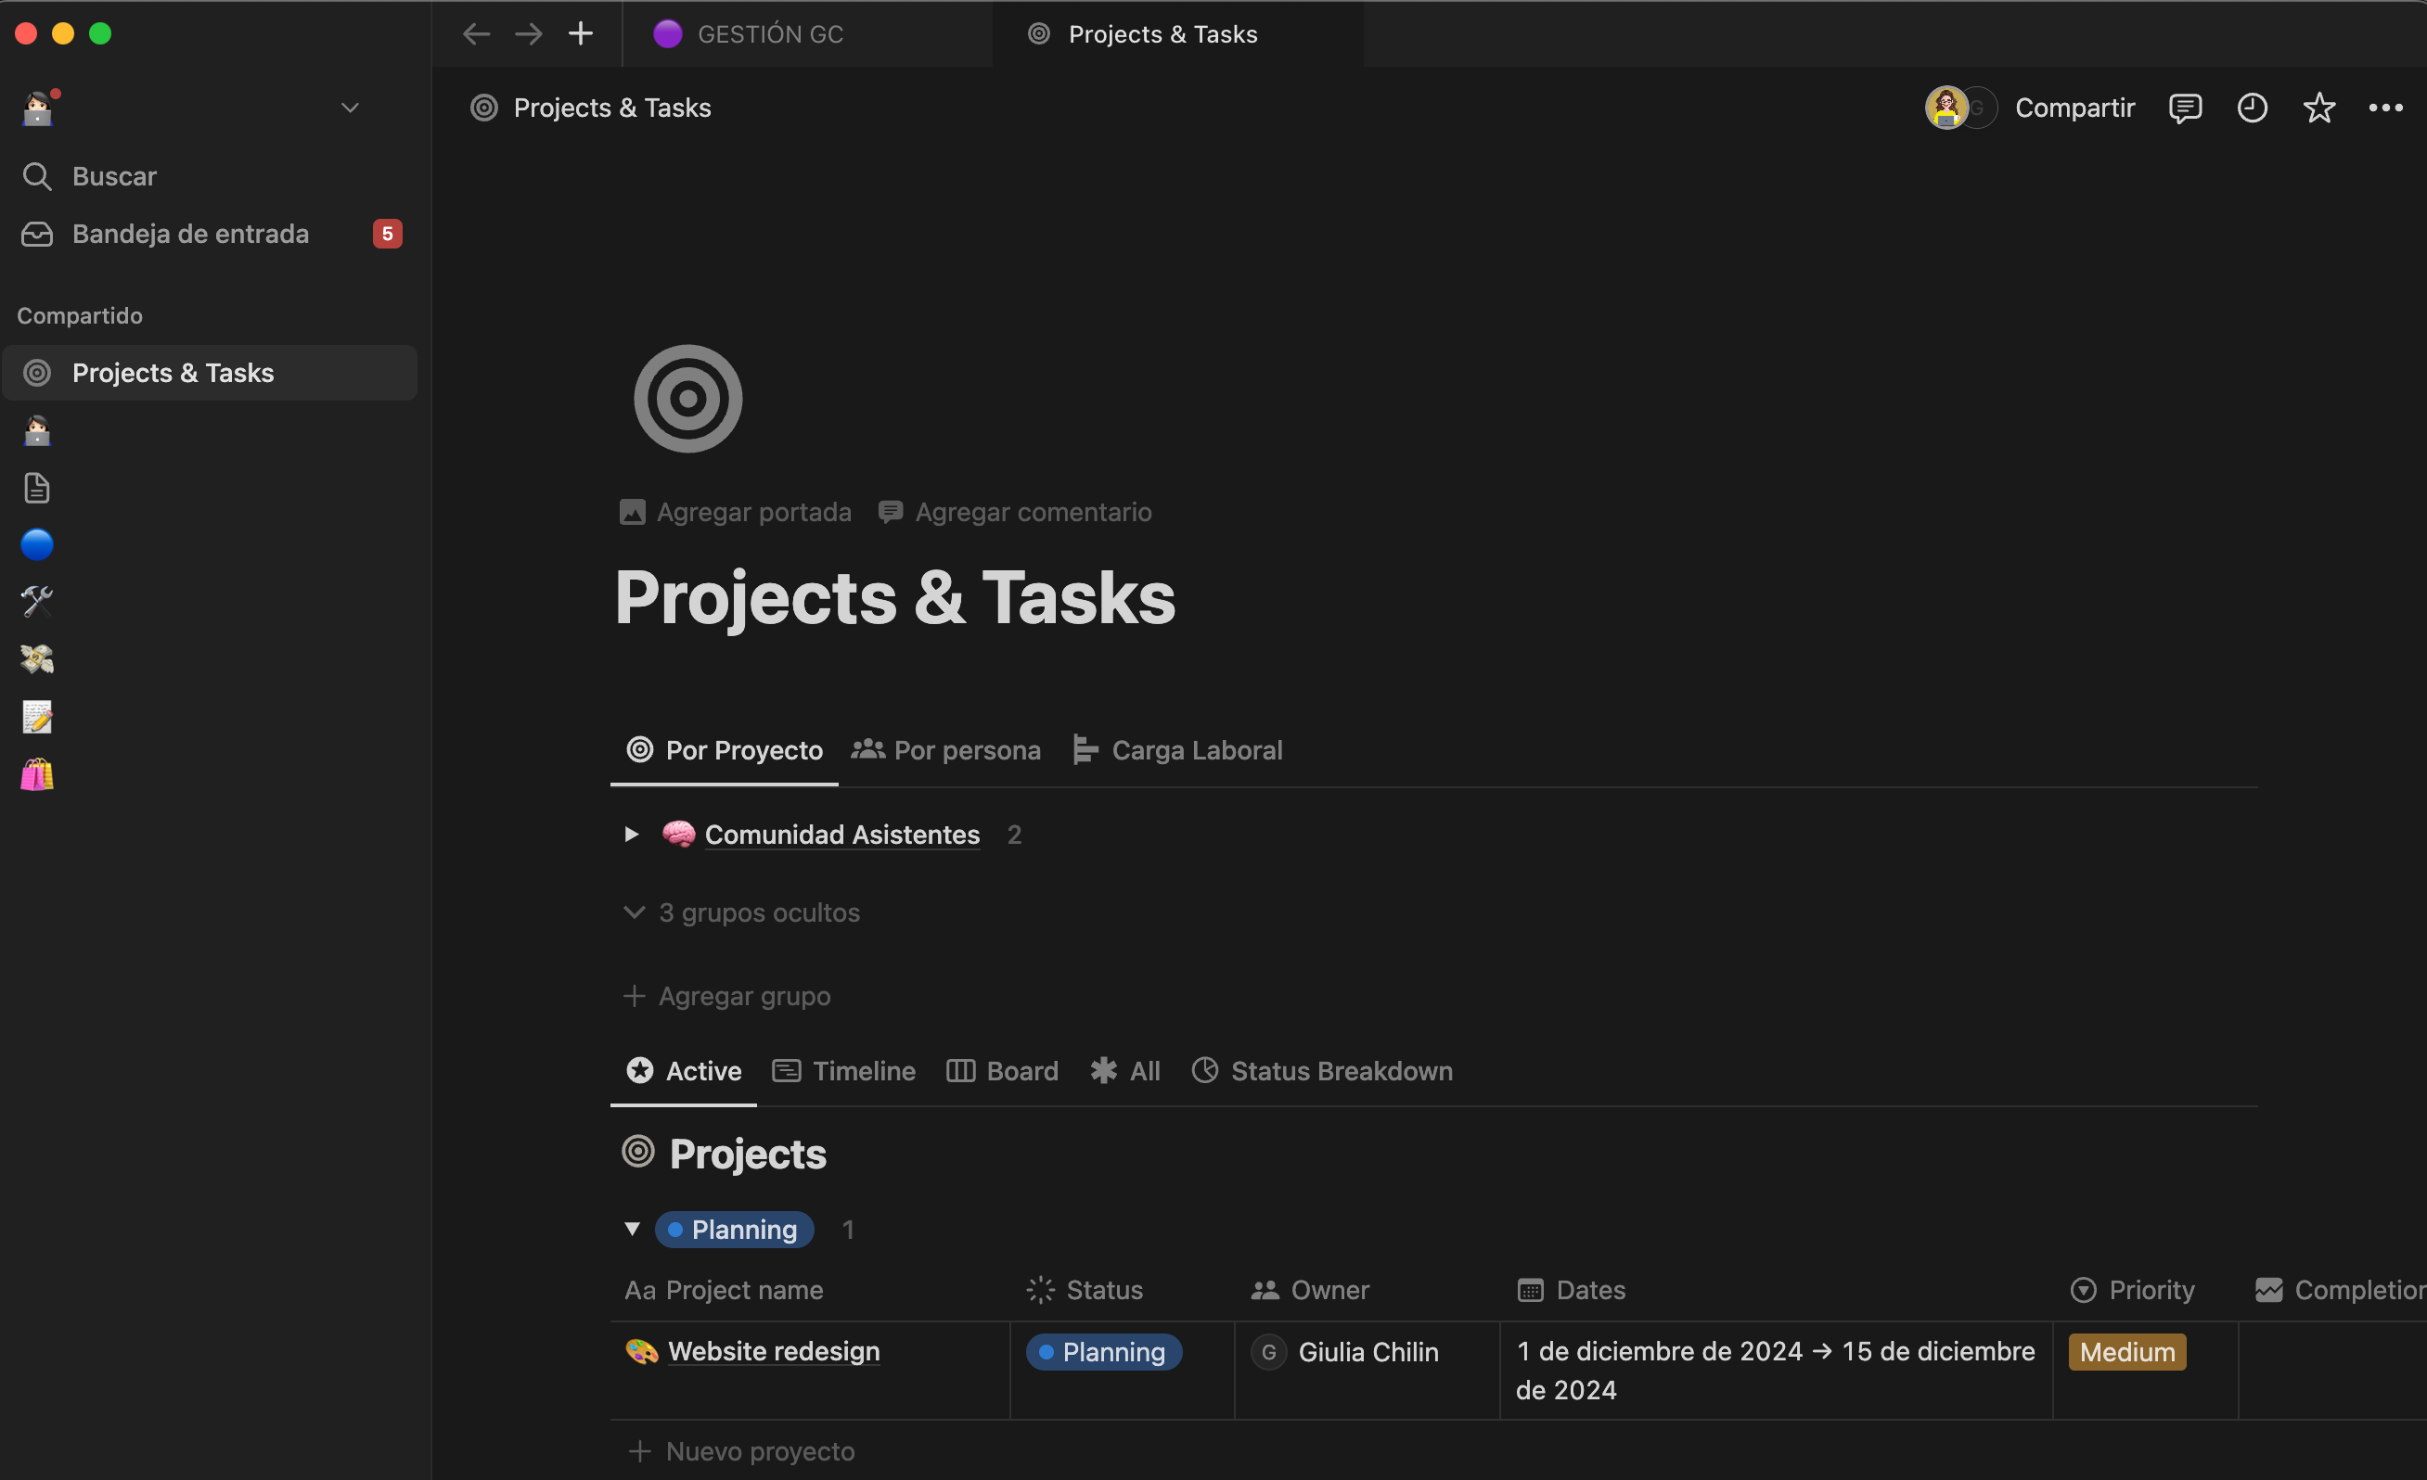
Task: Open the shopping bags sidebar page
Action: [37, 774]
